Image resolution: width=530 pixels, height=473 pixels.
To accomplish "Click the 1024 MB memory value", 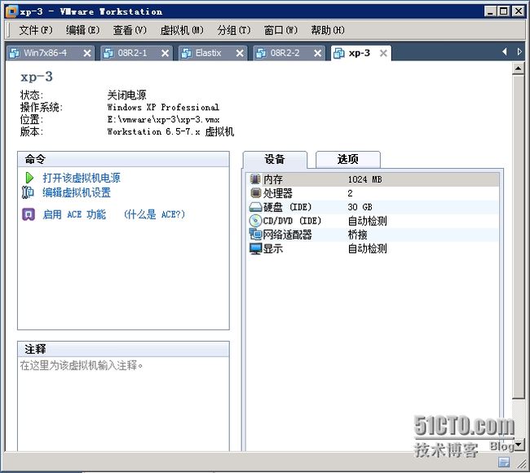I will point(364,179).
